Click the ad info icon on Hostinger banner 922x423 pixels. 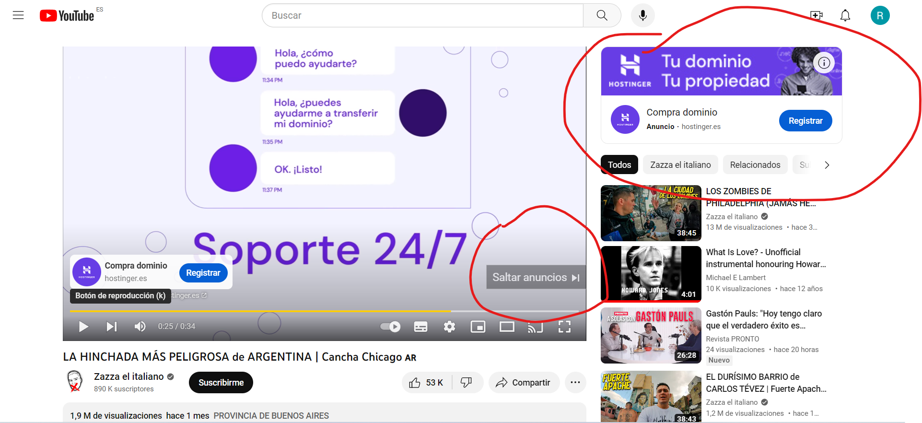(824, 63)
